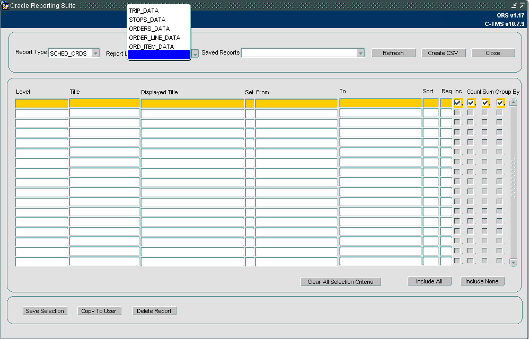
Task: Click the scroll-up arrow of the grid
Action: (x=513, y=102)
